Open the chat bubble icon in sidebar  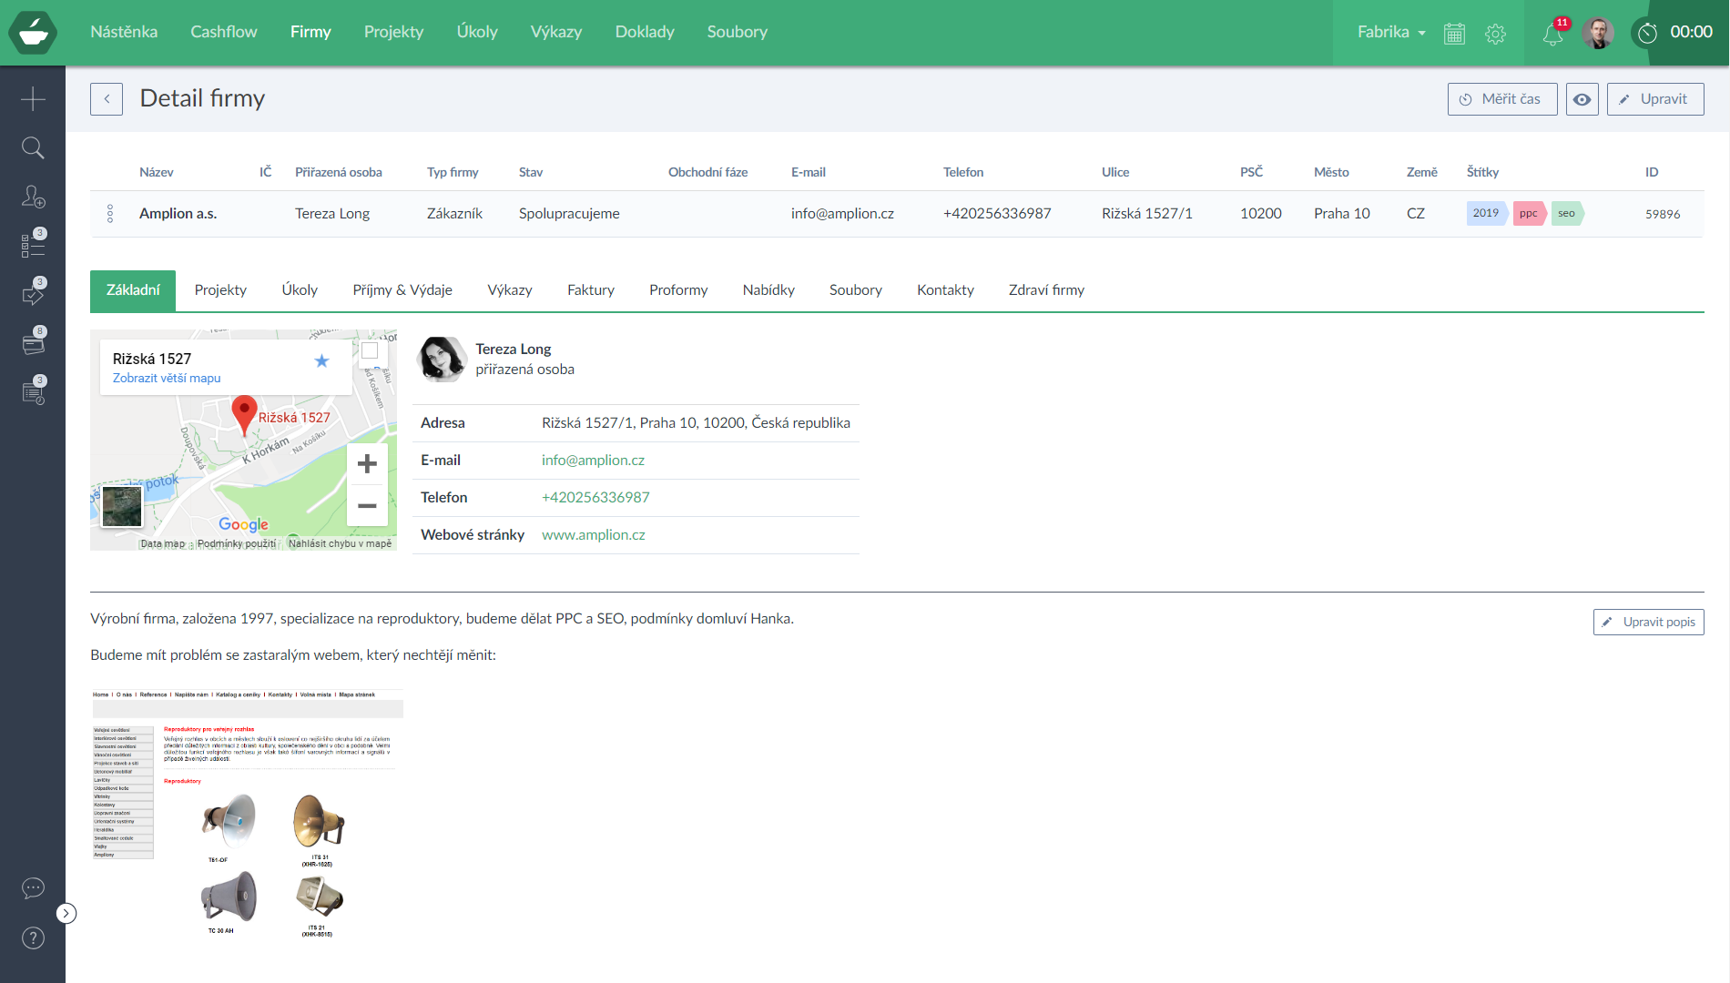(33, 887)
